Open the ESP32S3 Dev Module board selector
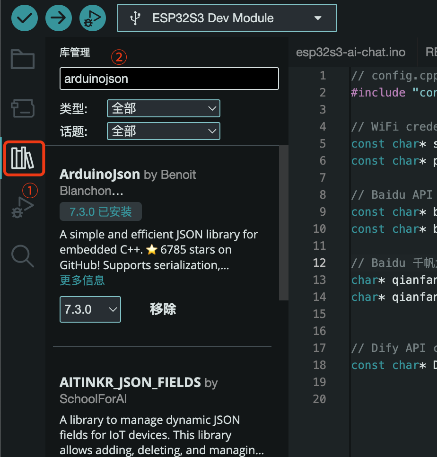This screenshot has height=457, width=437. click(x=227, y=18)
